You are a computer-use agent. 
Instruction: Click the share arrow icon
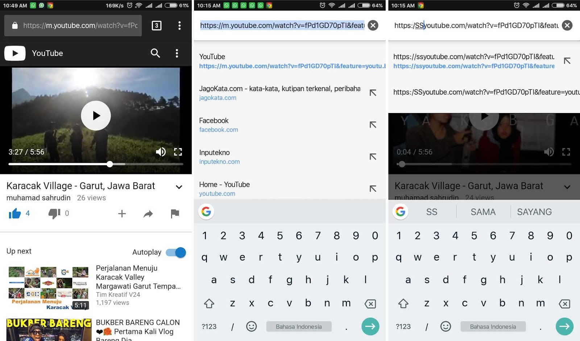pyautogui.click(x=148, y=214)
